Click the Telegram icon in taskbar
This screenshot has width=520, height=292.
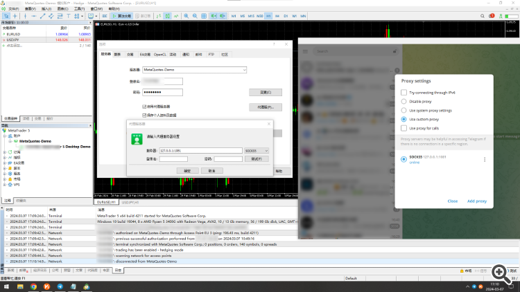click(x=60, y=286)
